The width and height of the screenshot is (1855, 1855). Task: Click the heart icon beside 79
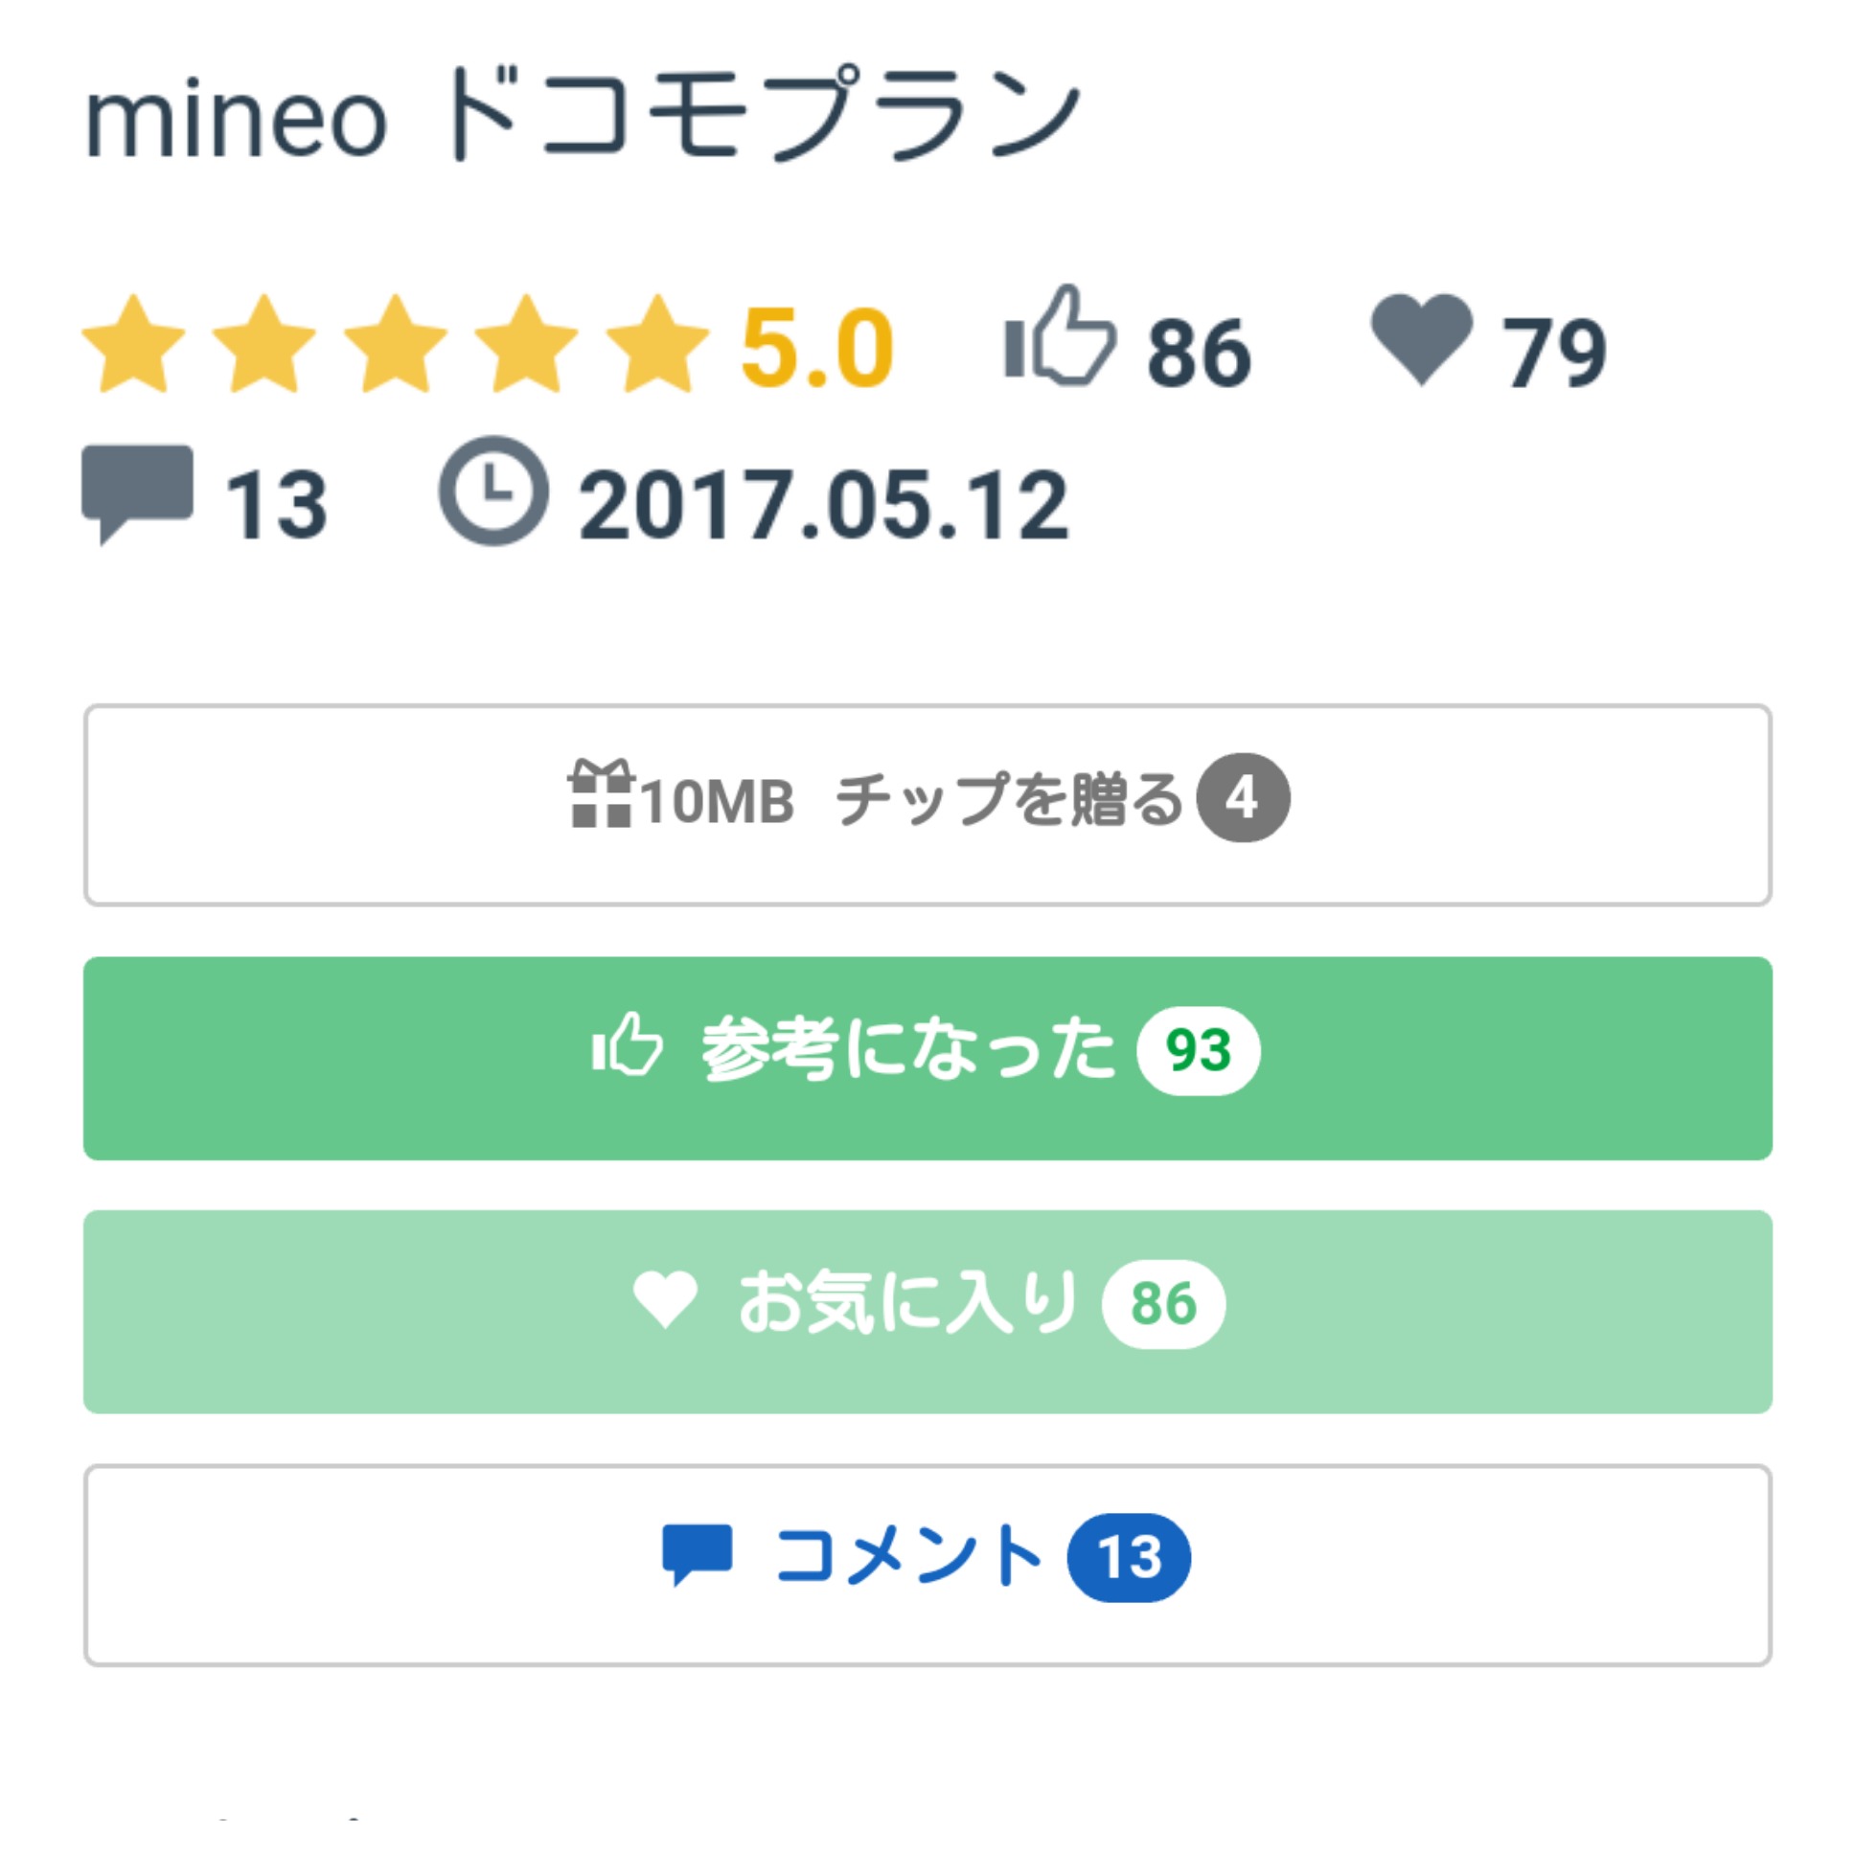point(1421,337)
